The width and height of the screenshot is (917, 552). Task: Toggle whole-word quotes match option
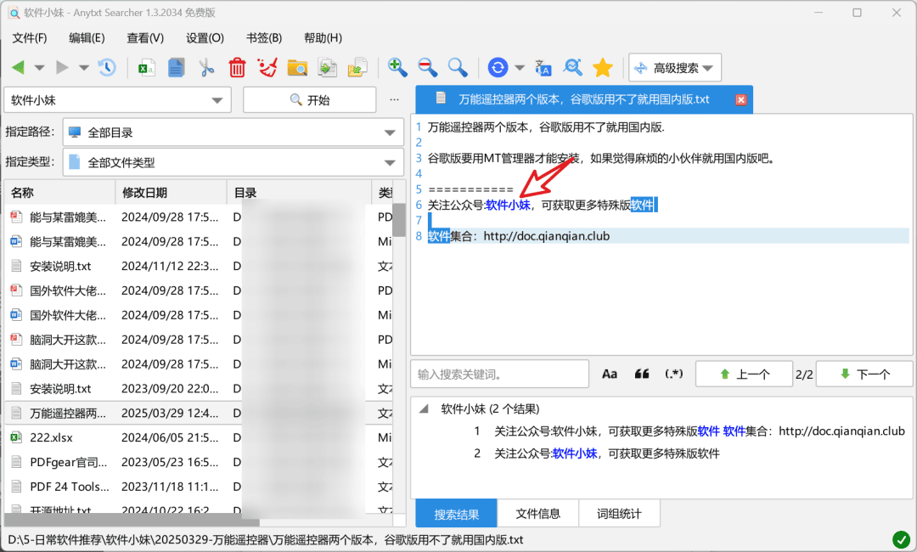coord(642,375)
